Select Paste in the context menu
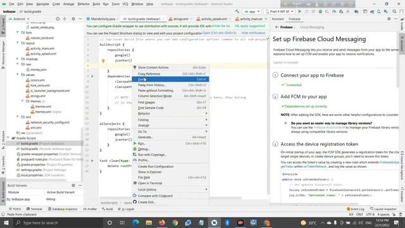This screenshot has width=405, height=228. (x=170, y=79)
